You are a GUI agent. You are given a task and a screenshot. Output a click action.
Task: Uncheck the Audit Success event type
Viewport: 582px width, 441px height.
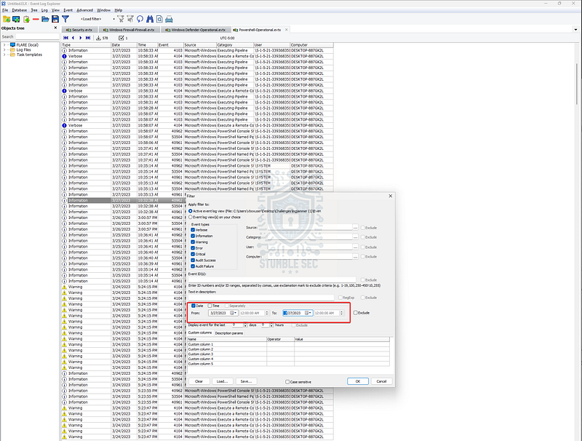coord(193,261)
